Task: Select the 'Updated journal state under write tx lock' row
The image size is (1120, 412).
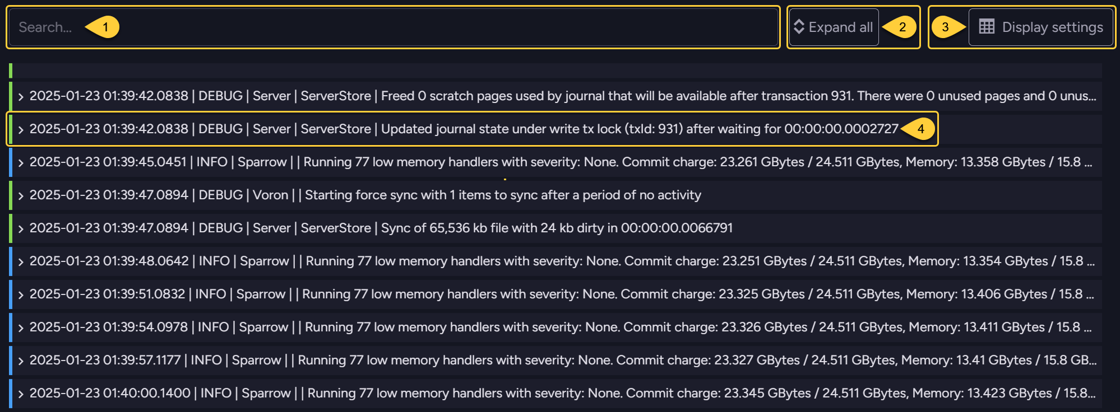Action: (x=556, y=129)
